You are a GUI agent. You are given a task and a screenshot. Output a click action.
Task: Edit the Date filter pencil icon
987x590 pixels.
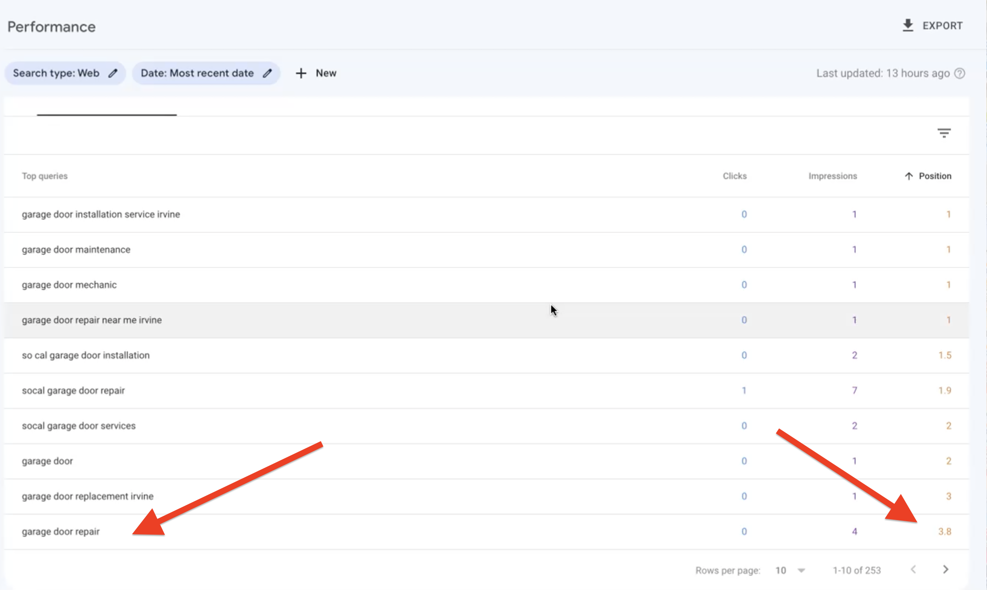(x=267, y=73)
